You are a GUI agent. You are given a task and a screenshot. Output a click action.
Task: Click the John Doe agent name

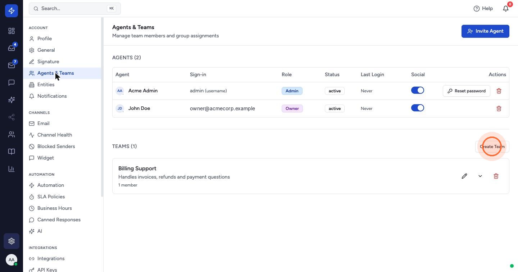tap(139, 109)
